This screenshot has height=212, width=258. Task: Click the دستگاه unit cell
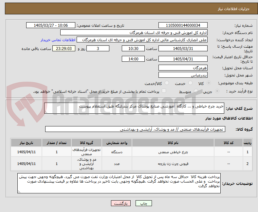pyautogui.click(x=117, y=152)
